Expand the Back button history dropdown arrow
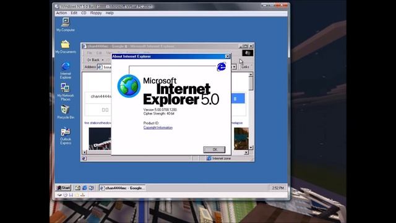 103,60
